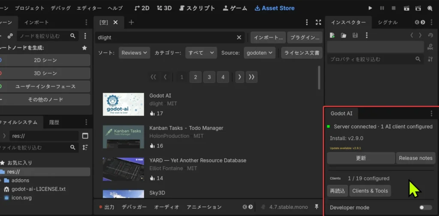Select godot-ai-LICENSE.txt file
Screen dimensions: 439x216
(x=38, y=189)
